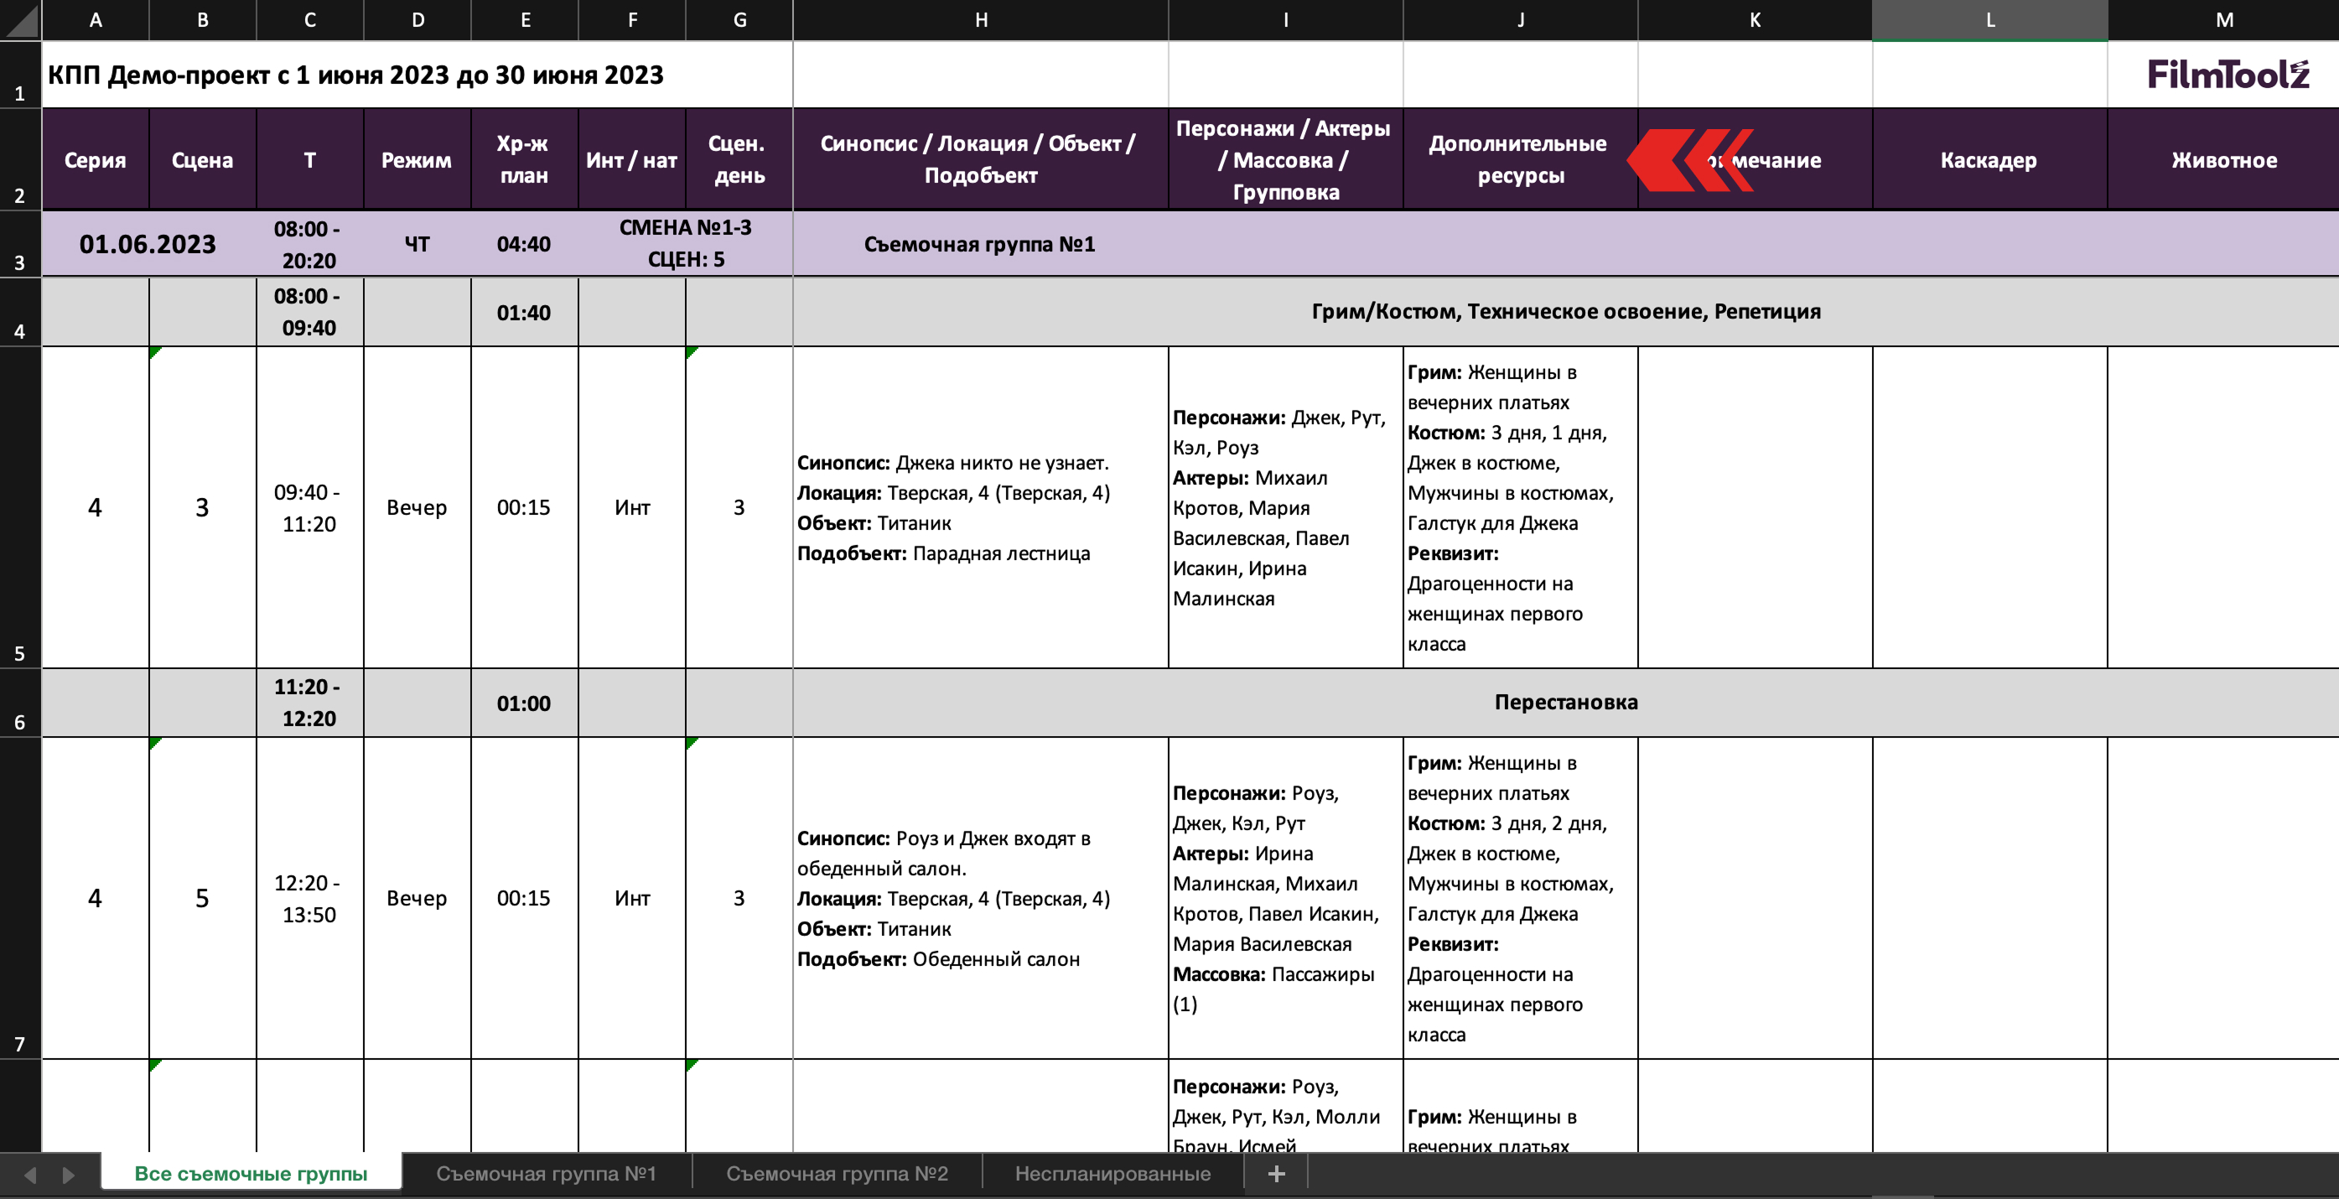Select the Все съемочные группы tab
This screenshot has width=2339, height=1199.
(x=251, y=1173)
